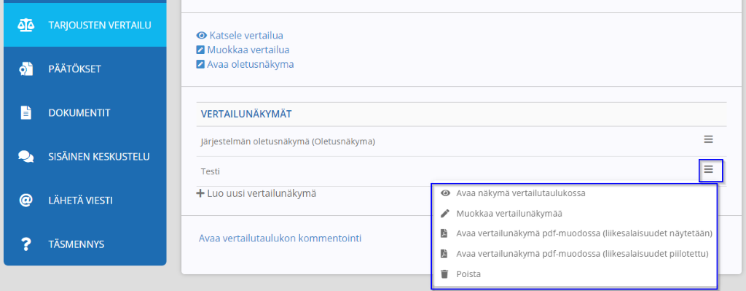Click the Päätökset document icon in sidebar

click(25, 69)
